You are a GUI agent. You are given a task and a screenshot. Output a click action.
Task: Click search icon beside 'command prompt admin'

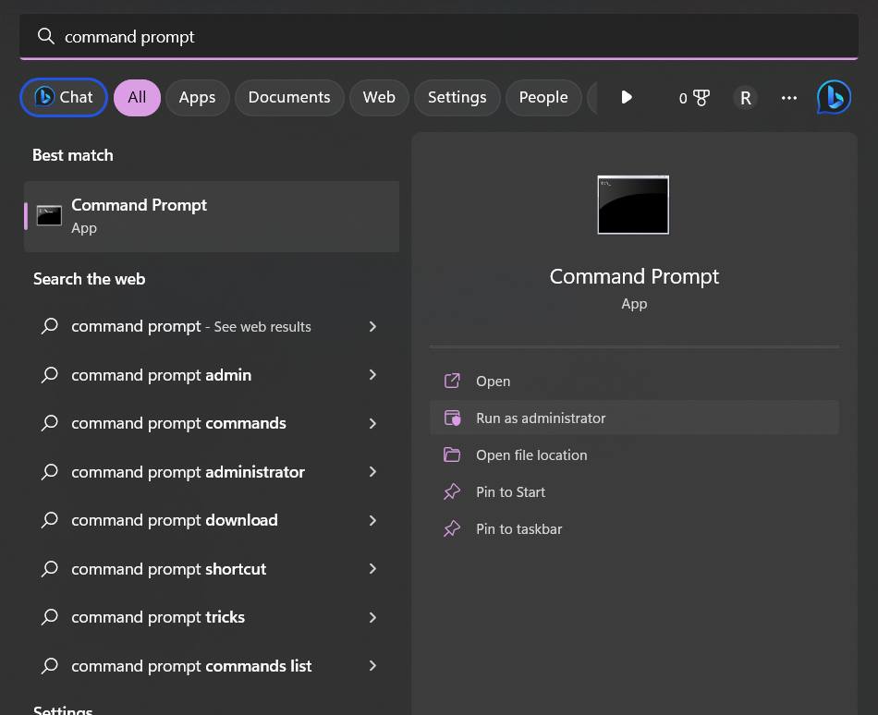[x=50, y=375]
